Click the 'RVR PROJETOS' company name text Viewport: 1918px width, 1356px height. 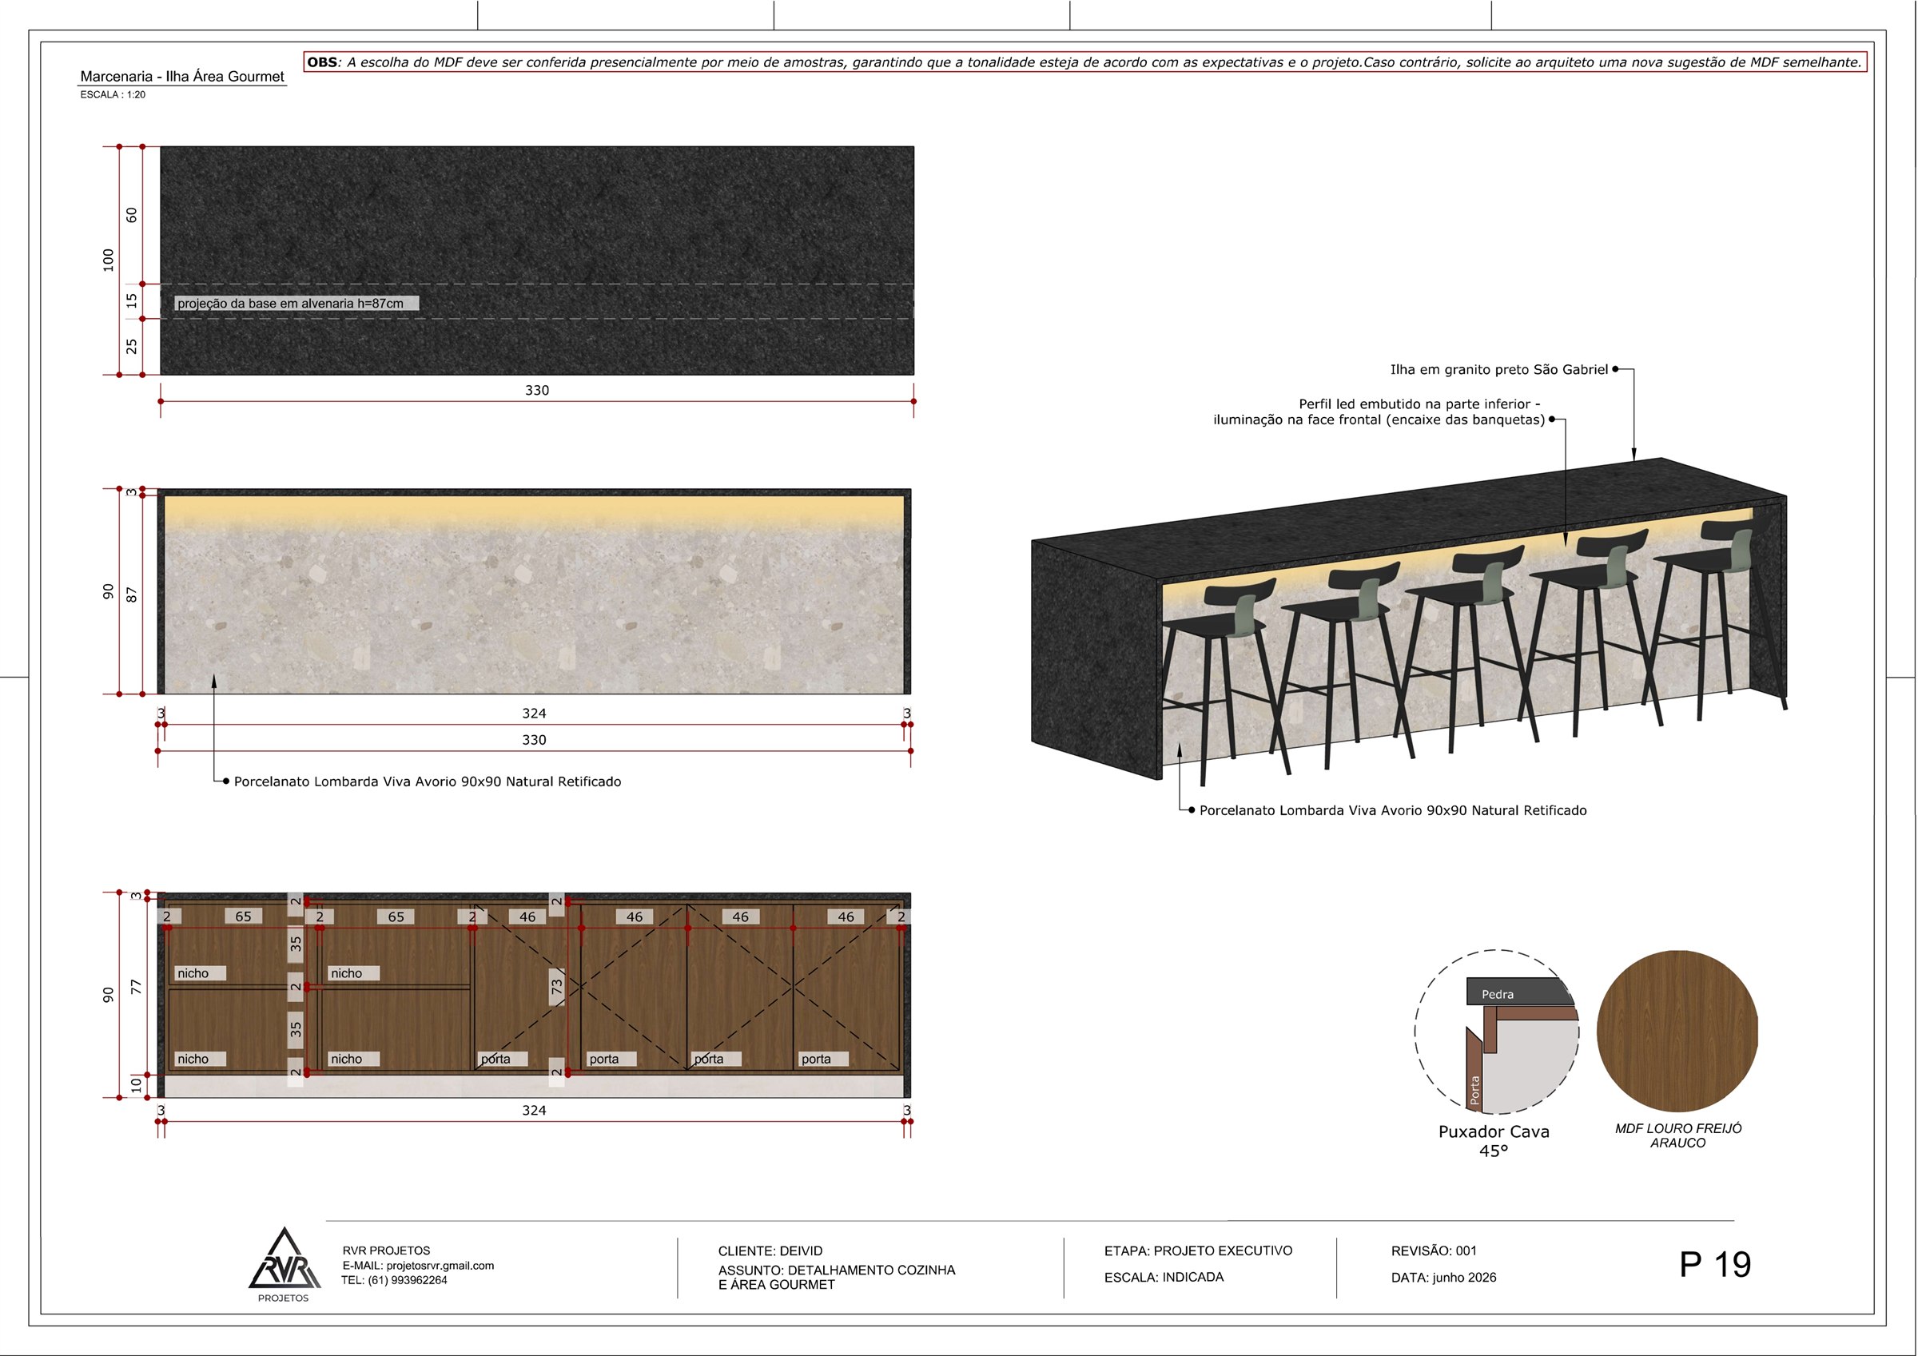(386, 1251)
